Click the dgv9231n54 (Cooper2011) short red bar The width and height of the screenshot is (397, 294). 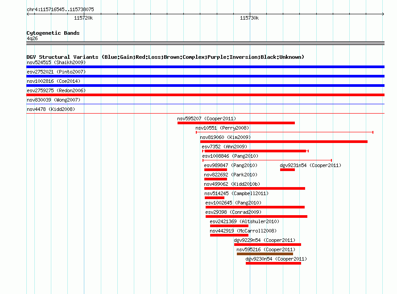point(287,170)
